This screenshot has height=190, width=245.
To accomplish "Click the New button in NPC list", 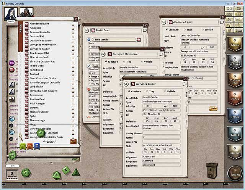I will click(x=73, y=141).
